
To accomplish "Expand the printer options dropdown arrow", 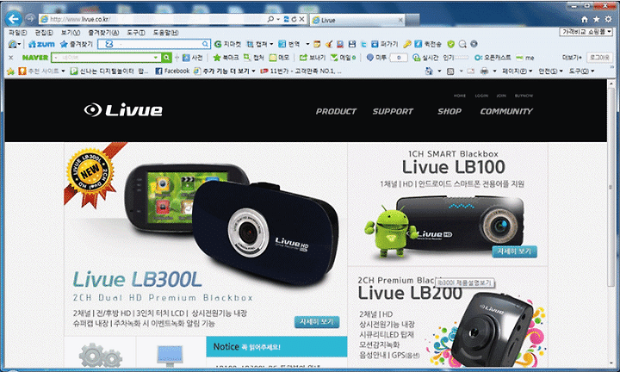I will 494,71.
